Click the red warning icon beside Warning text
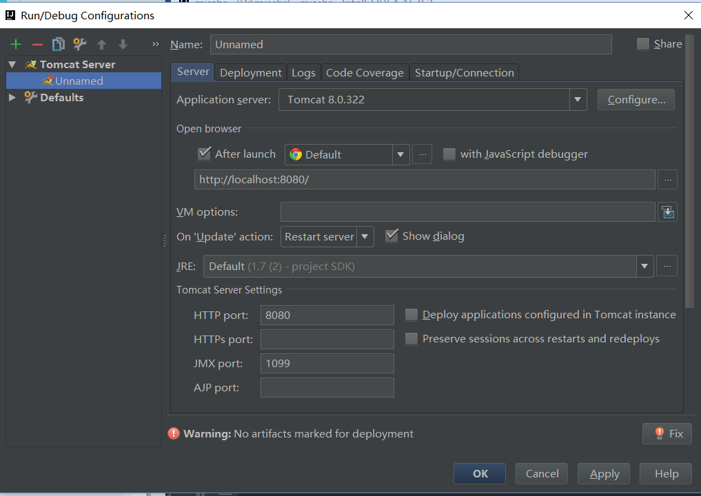 (174, 433)
